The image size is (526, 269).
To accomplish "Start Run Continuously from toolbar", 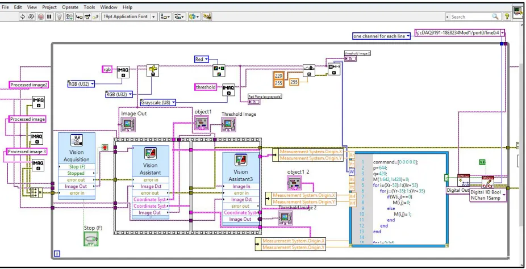I will [x=31, y=16].
